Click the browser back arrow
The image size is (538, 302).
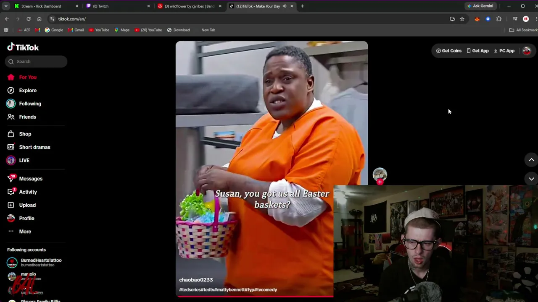pyautogui.click(x=7, y=19)
